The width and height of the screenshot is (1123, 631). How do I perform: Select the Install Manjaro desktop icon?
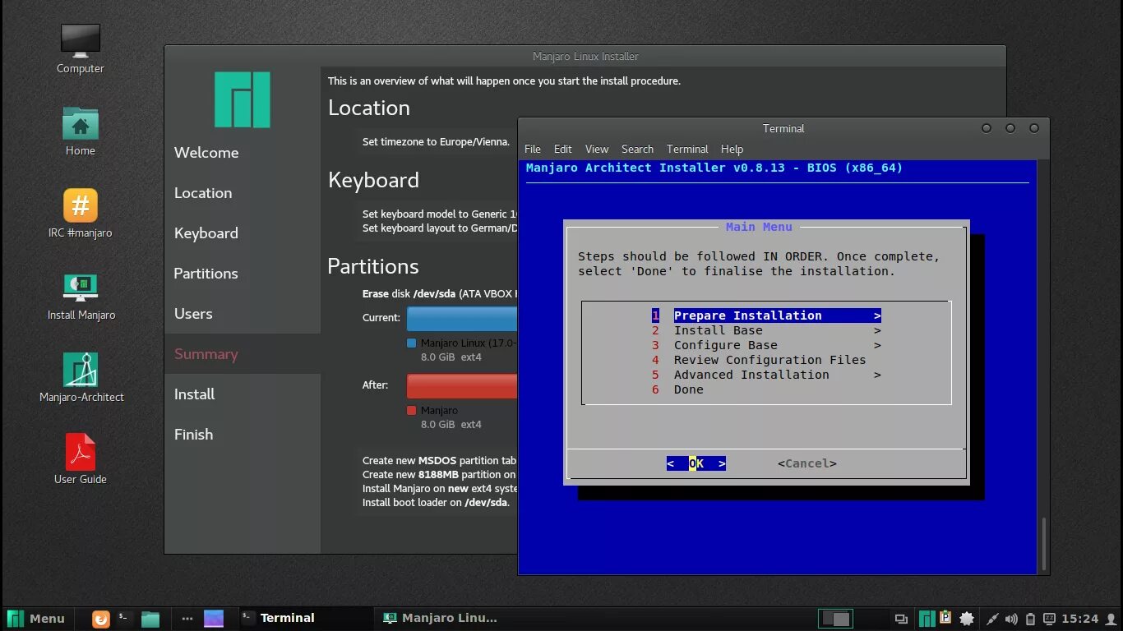(x=81, y=296)
